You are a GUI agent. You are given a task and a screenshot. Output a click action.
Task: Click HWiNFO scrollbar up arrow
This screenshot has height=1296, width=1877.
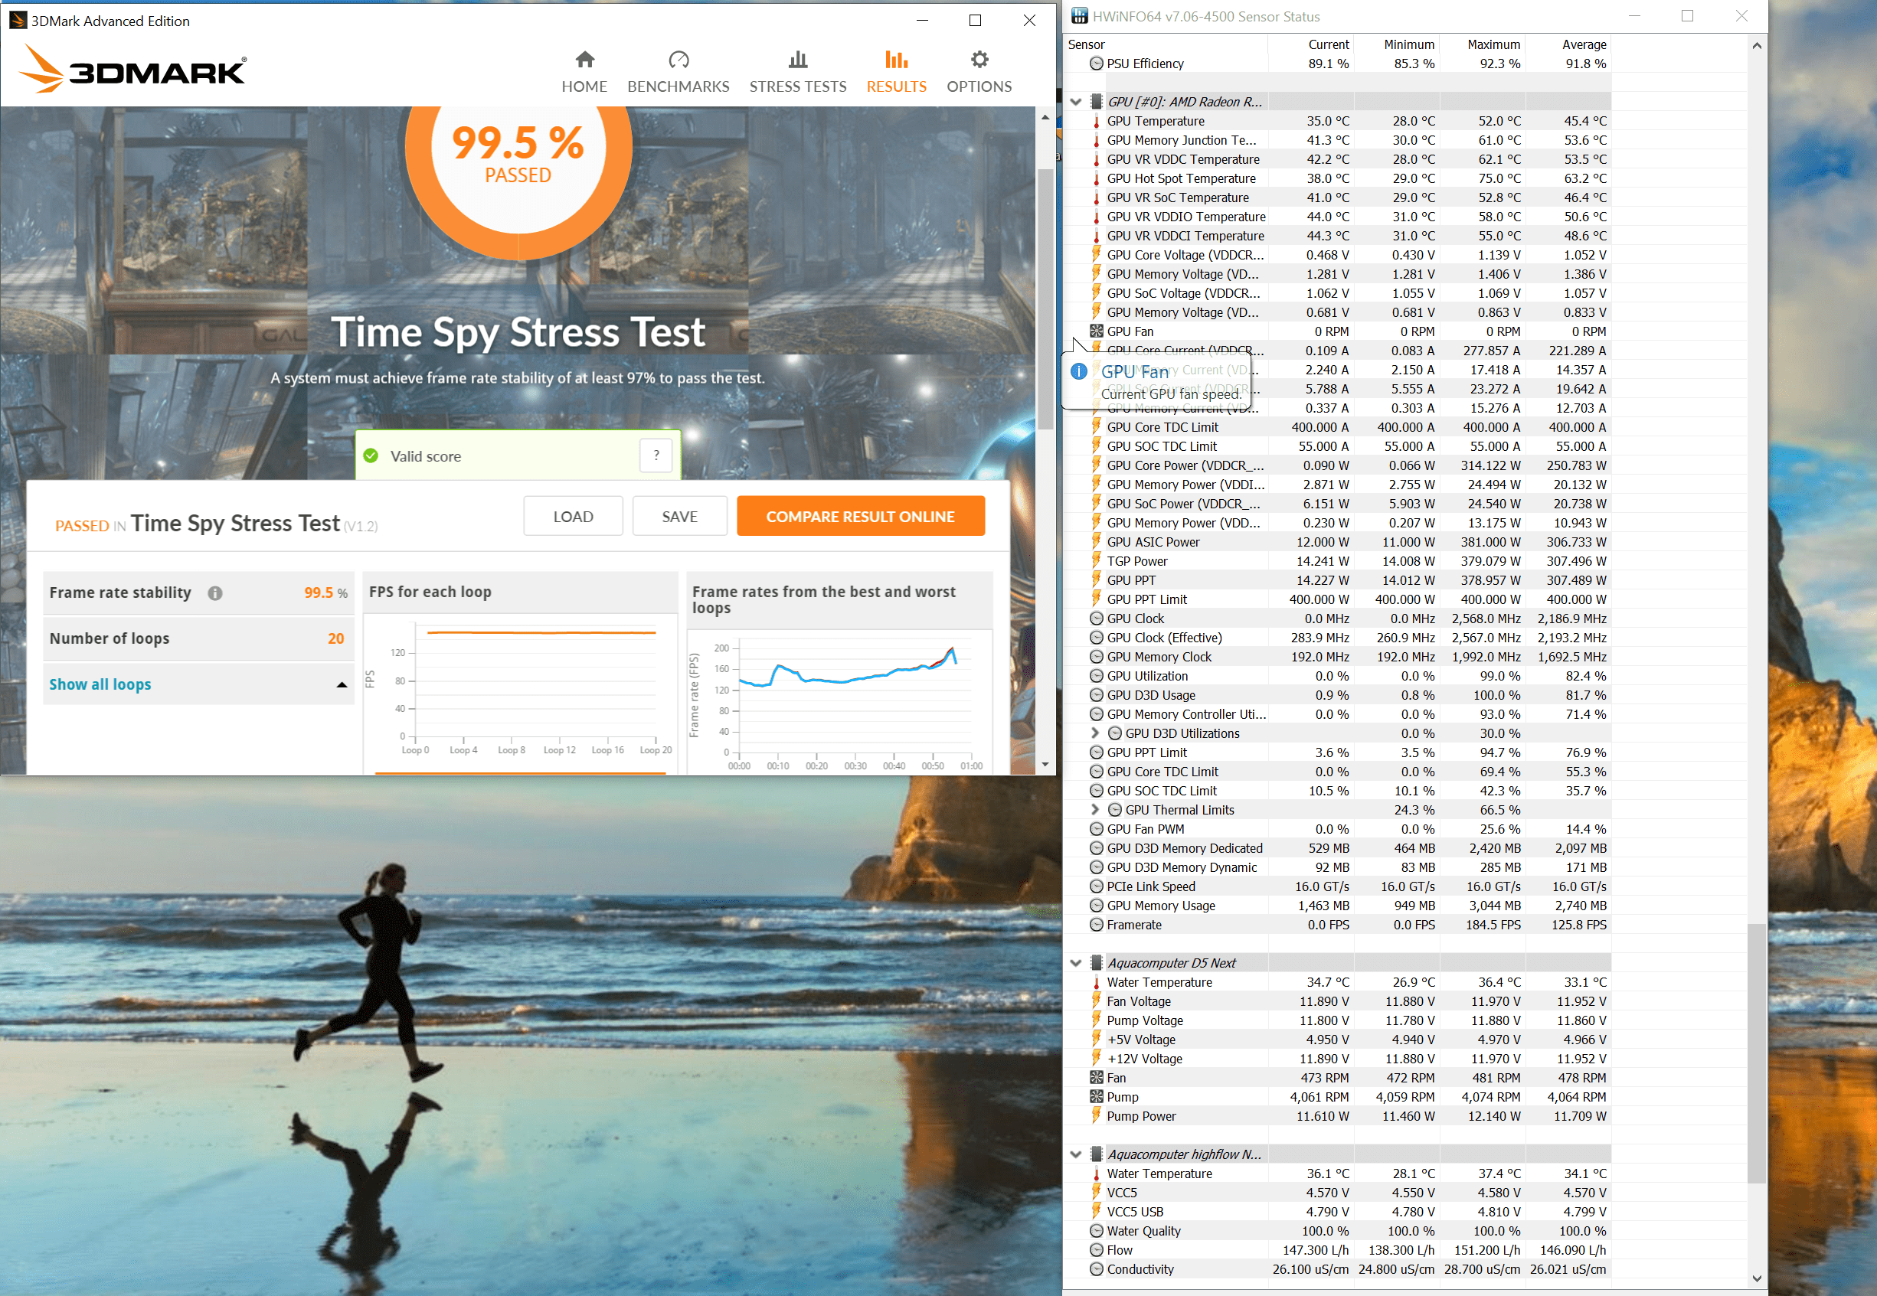(1756, 46)
